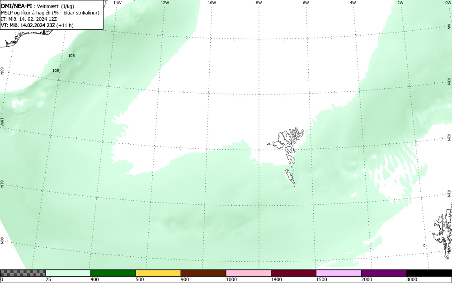452x283 pixels.
Task: Click the legend value 1400
Action: point(277,279)
